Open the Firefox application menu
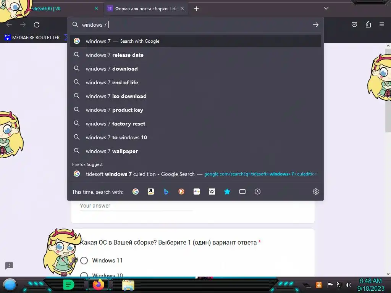Viewport: 391px width, 293px height. (382, 24)
